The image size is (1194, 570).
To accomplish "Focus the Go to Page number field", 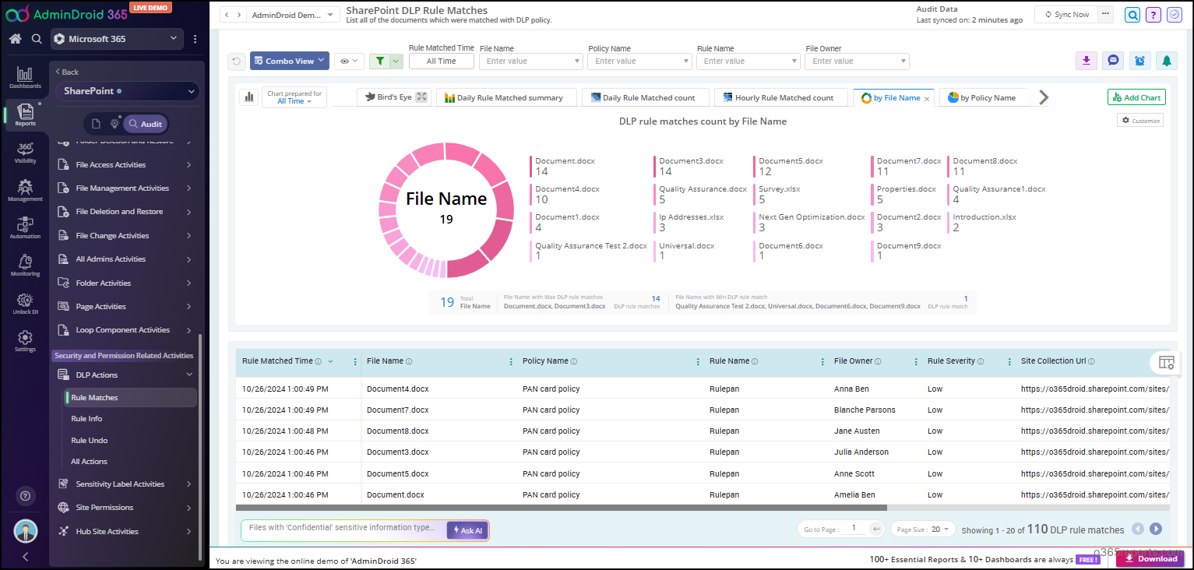I will 854,529.
